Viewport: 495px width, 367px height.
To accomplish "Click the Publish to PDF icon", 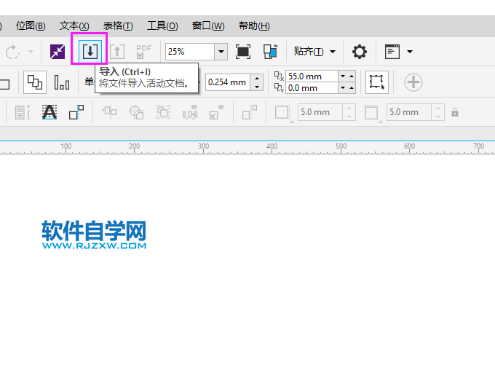I will click(143, 52).
